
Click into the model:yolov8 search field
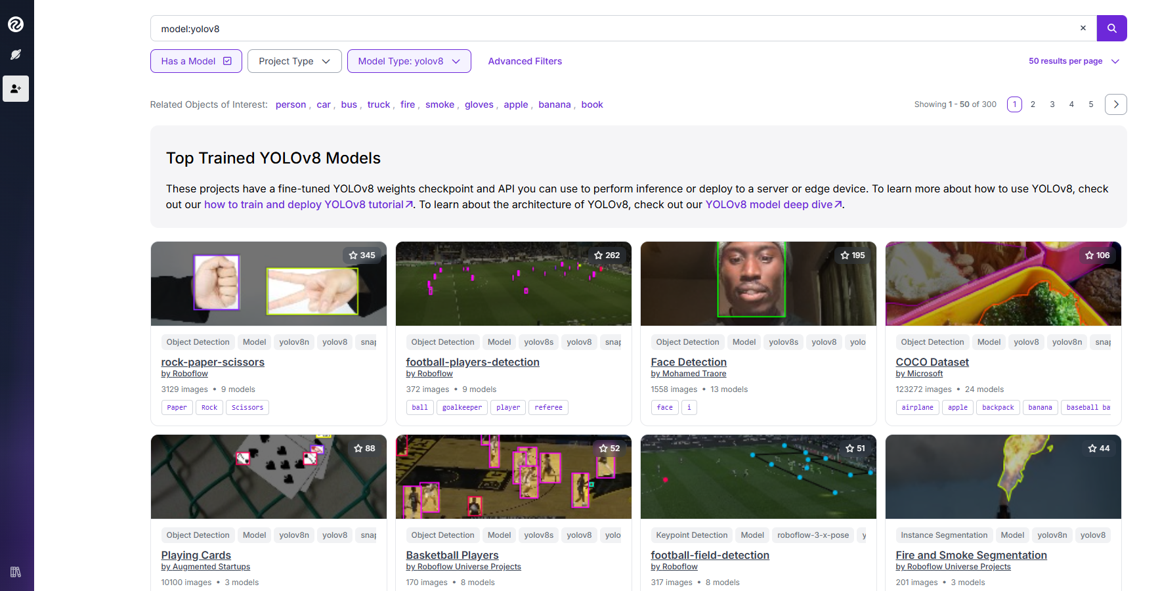click(611, 29)
